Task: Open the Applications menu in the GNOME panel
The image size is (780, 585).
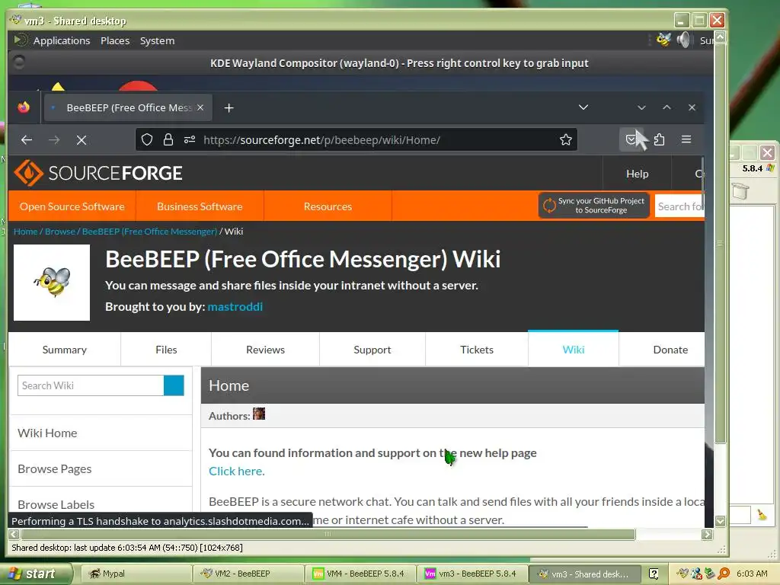Action: click(x=62, y=41)
